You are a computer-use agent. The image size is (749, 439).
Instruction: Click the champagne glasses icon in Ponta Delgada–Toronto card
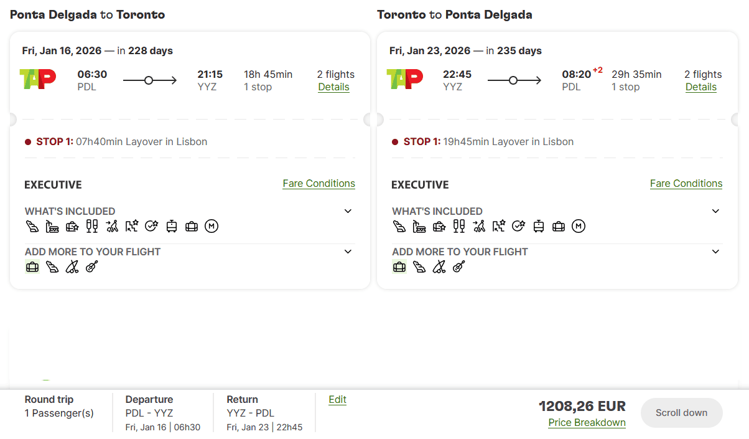[x=92, y=227]
